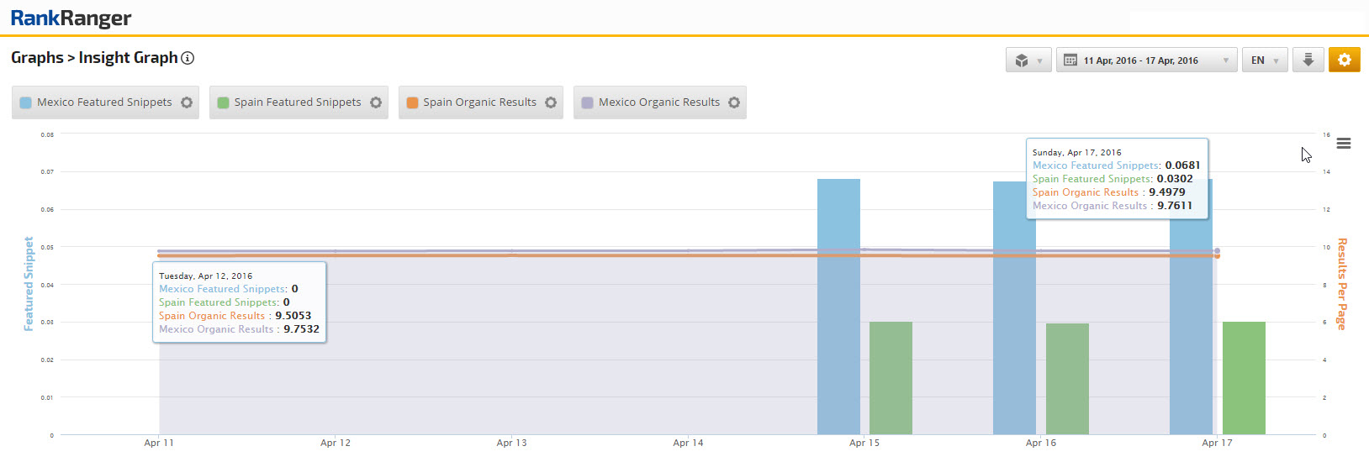Viewport: 1369px width, 462px height.
Task: Open gear settings for Mexico Organic Results
Action: coord(734,102)
